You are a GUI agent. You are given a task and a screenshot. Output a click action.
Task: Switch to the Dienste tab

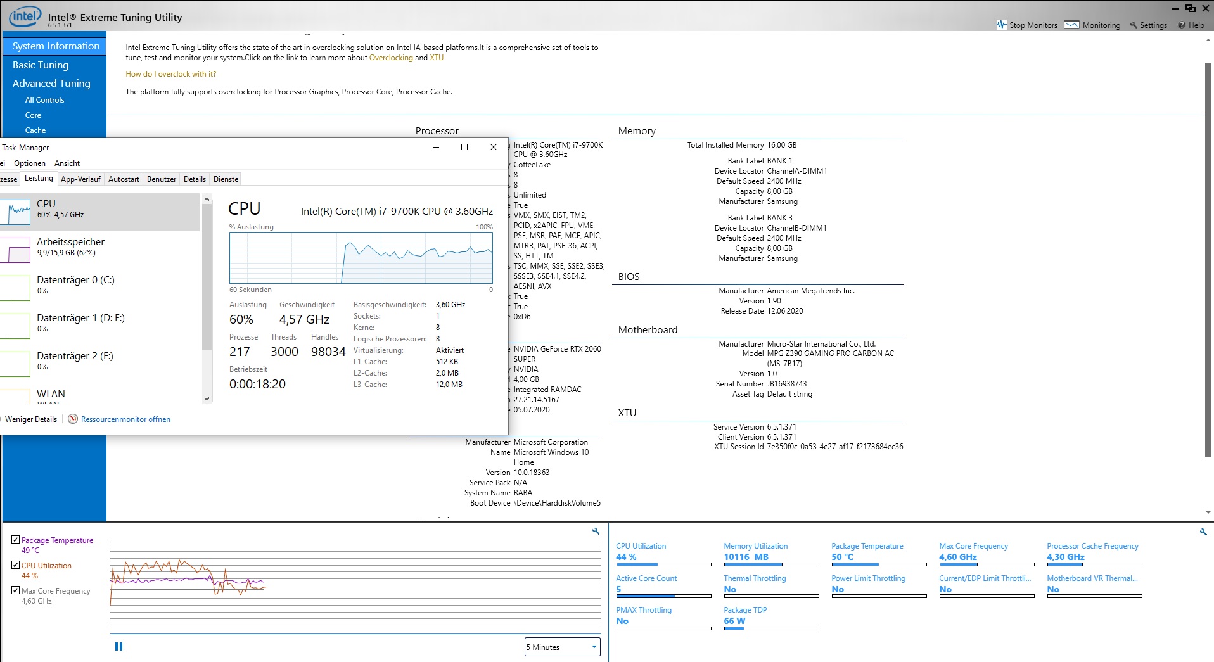[x=226, y=179]
